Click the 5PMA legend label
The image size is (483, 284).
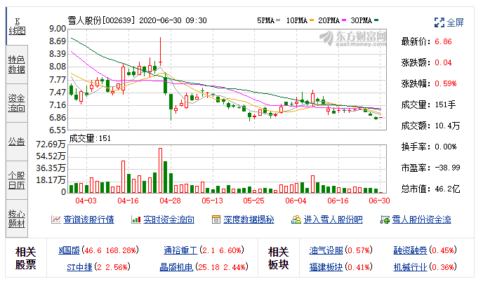[x=265, y=20]
